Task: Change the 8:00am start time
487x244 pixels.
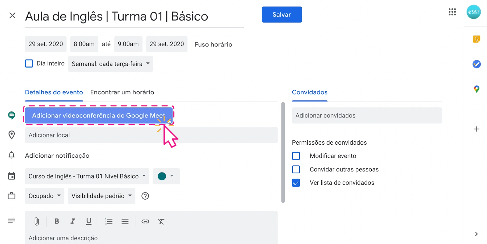Action: [84, 44]
